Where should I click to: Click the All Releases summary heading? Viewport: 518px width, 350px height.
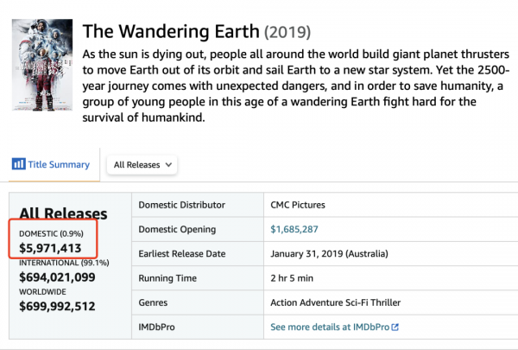[63, 213]
